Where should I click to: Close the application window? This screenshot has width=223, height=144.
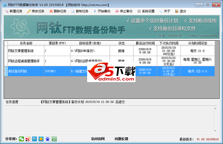pos(216,5)
